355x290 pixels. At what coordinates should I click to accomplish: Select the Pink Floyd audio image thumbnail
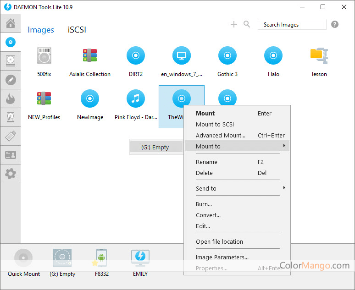[x=136, y=99]
